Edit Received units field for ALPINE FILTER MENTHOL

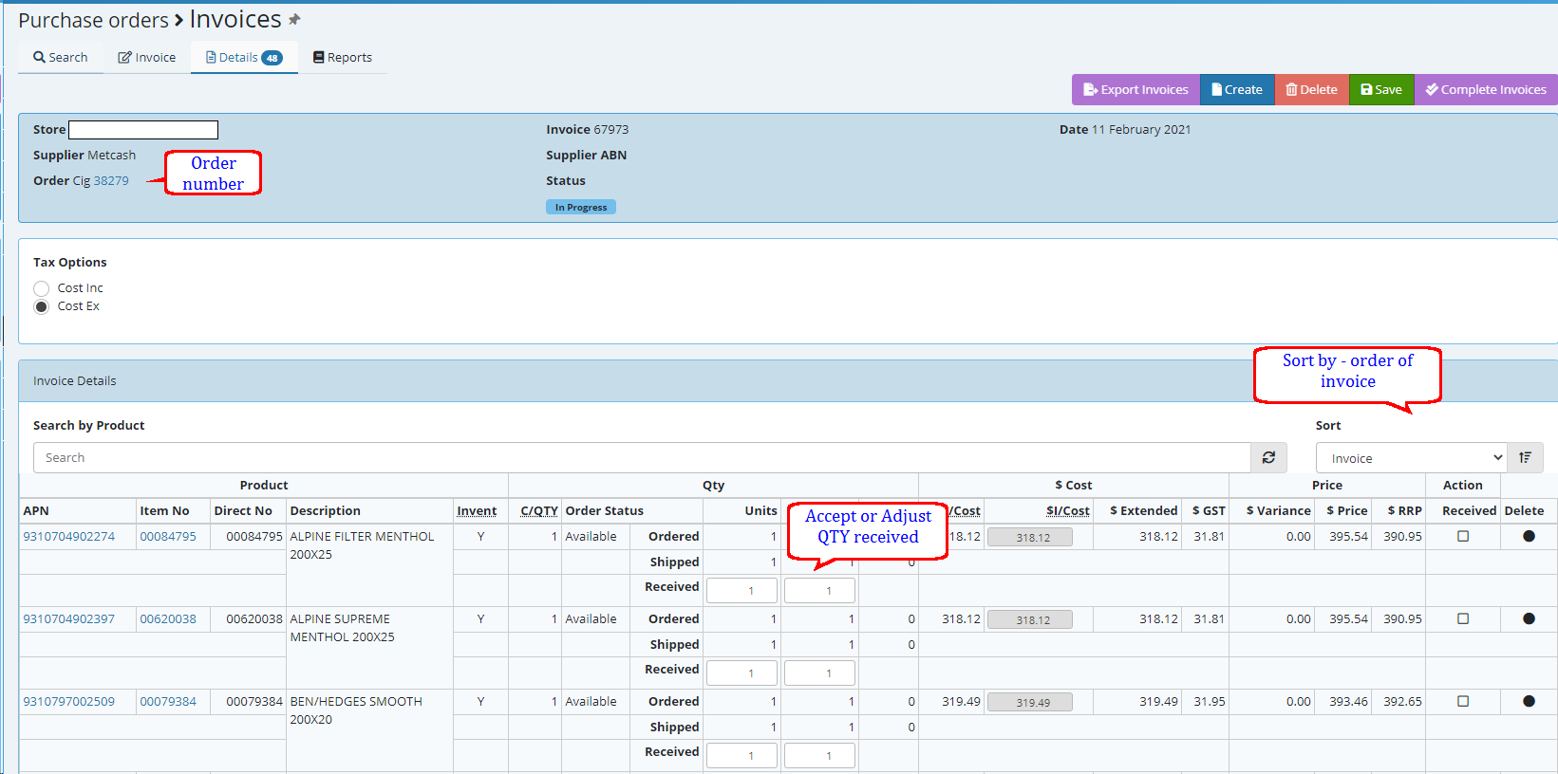tap(742, 590)
